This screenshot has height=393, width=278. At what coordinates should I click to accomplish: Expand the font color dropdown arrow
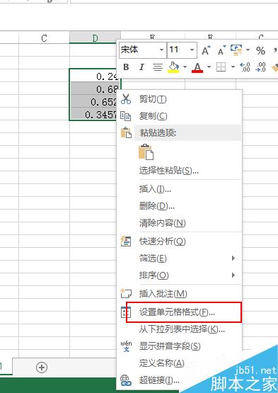(x=209, y=67)
